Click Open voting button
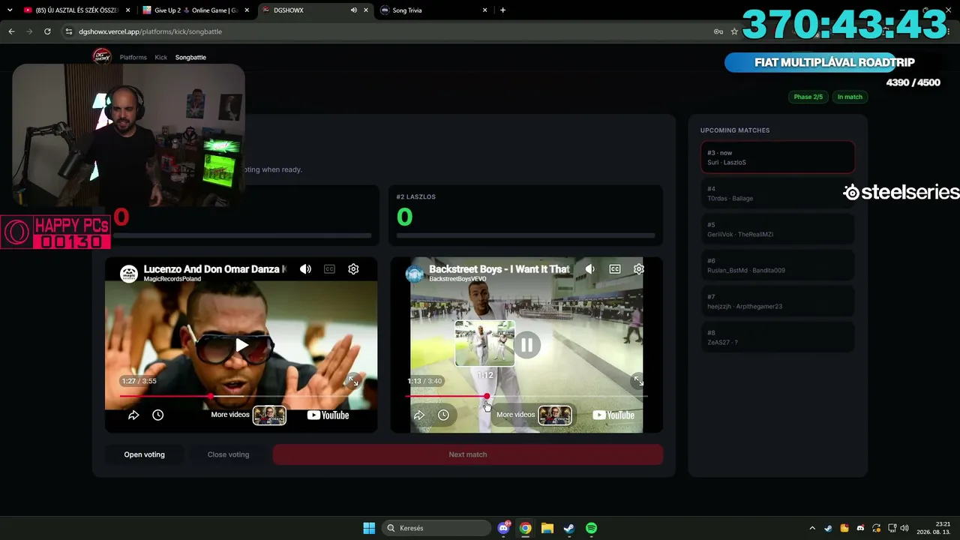Viewport: 960px width, 540px height. (x=144, y=454)
